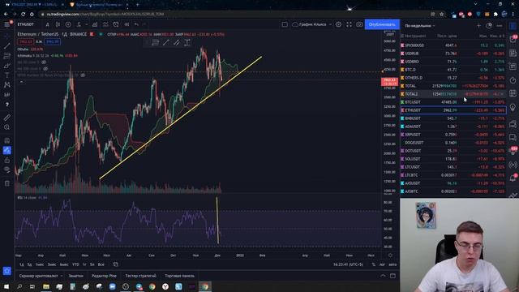519x292 pixels.
Task: Select the trend line drawing tool
Action: [7, 46]
